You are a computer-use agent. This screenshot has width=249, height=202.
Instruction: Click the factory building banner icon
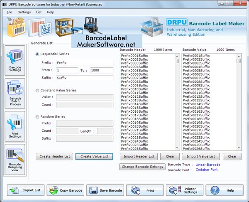pyautogui.click(x=152, y=27)
